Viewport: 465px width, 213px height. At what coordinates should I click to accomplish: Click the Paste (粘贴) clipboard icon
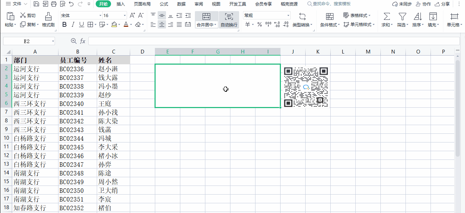pos(10,16)
